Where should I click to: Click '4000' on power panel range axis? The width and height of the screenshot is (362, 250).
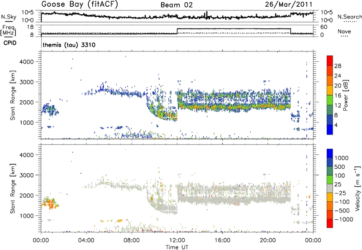click(x=27, y=62)
